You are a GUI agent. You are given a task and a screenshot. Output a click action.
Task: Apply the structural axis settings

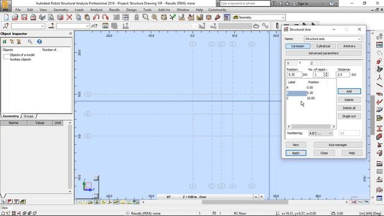pyautogui.click(x=296, y=153)
